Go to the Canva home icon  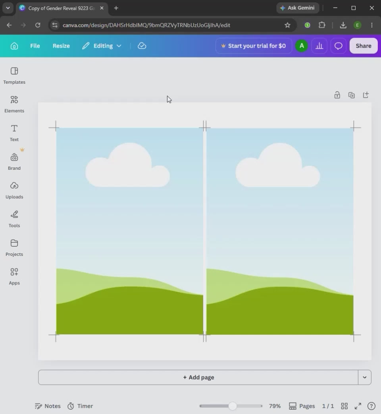14,46
